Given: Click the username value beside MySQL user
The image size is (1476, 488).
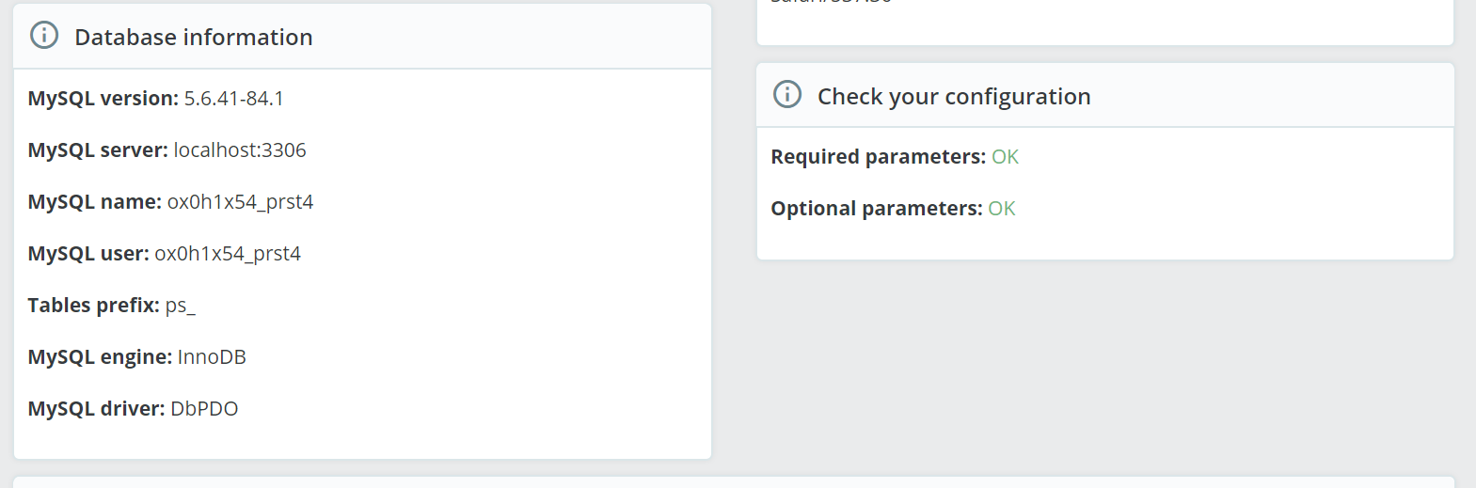Looking at the screenshot, I should click(228, 254).
